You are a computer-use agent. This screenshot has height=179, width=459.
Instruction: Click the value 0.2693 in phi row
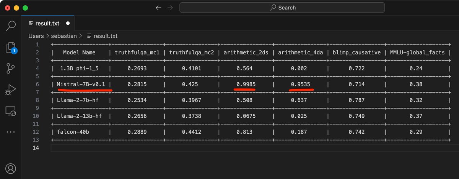point(137,68)
